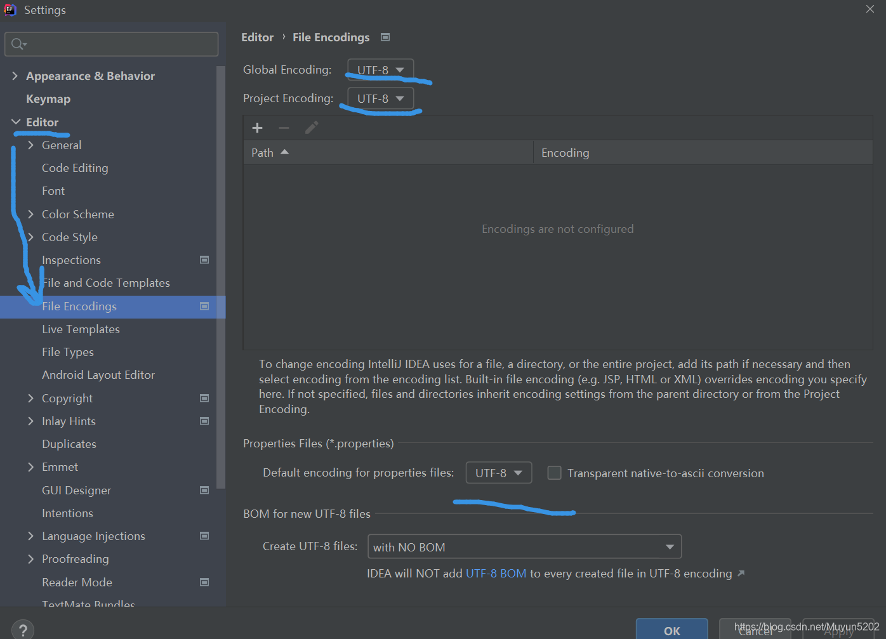Image resolution: width=886 pixels, height=639 pixels.
Task: Click the edit pencil icon
Action: point(311,128)
